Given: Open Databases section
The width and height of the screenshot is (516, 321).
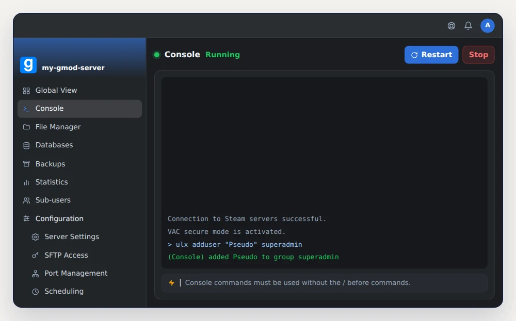Looking at the screenshot, I should [79, 145].
